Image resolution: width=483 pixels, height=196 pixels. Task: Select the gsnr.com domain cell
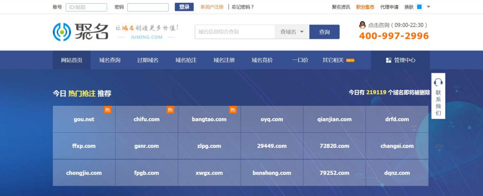tap(147, 146)
